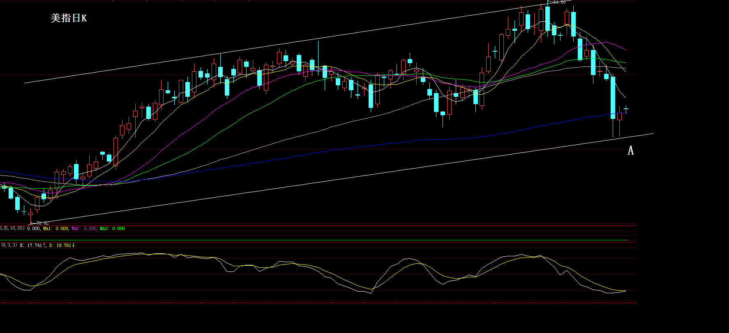Click the red up arrow beside K value
Image resolution: width=729 pixels, height=333 pixels.
coord(44,245)
